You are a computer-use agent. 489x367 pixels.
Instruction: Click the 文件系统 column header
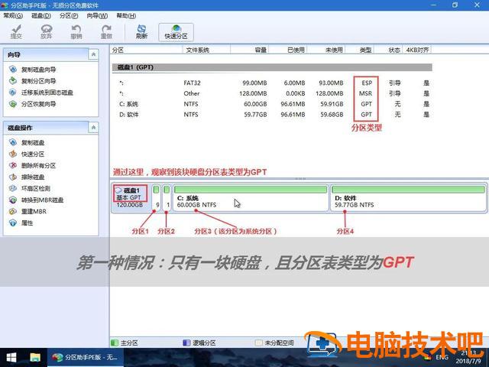pos(197,50)
